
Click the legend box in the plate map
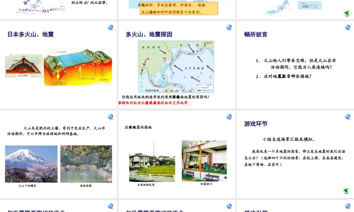tap(205, 87)
